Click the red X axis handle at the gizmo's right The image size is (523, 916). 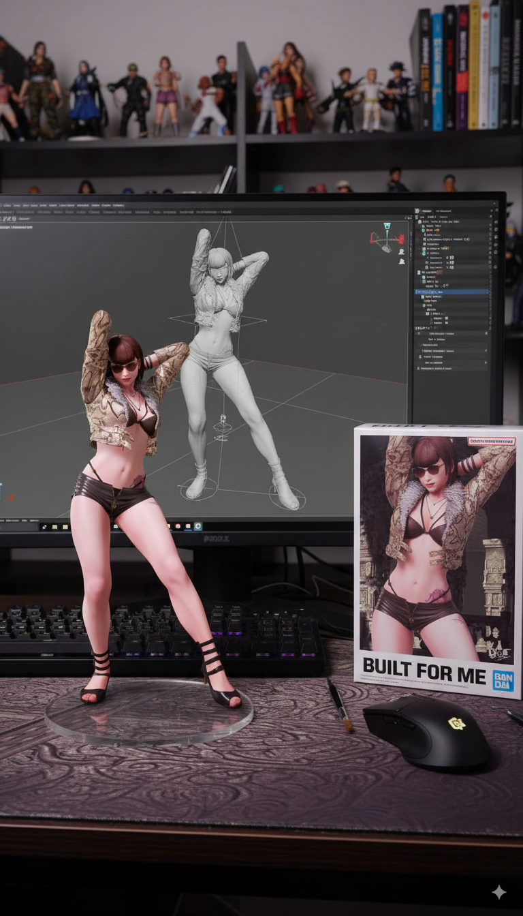click(401, 239)
